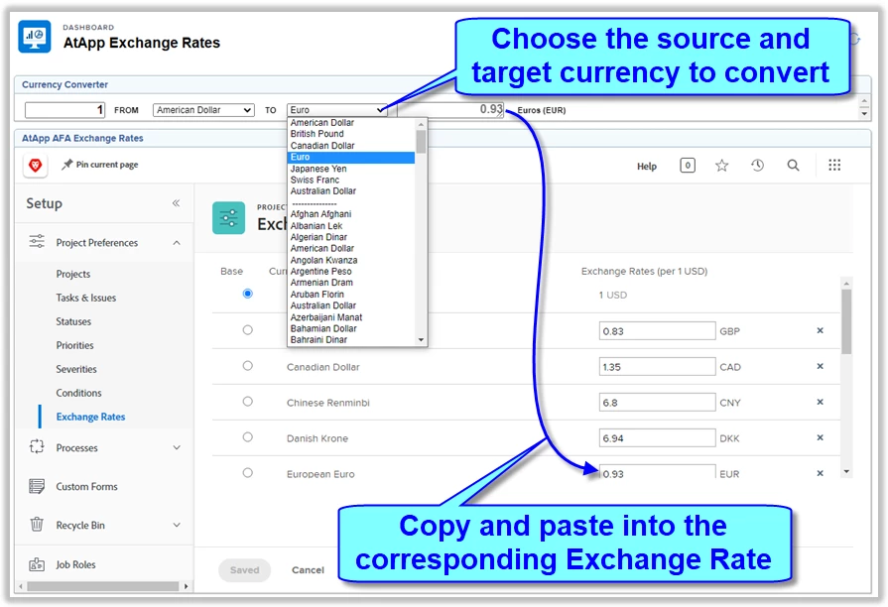Remove the CNY exchange rate row
Viewport: 888px width, 607px height.
(820, 402)
